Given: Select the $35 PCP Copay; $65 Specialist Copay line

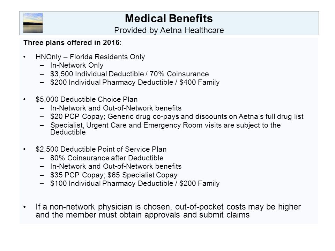Looking at the screenshot, I should pos(114,175).
